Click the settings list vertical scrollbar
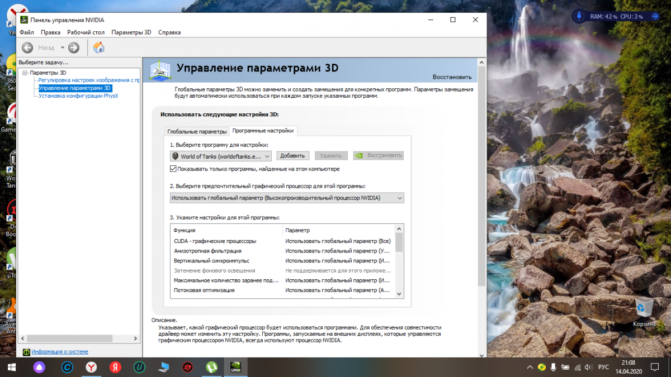 (x=399, y=244)
